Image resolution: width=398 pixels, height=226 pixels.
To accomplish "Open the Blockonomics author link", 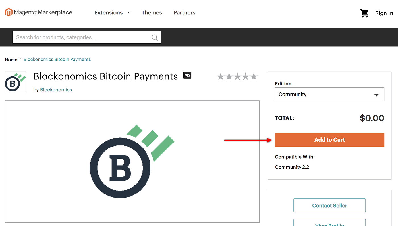I will [56, 90].
